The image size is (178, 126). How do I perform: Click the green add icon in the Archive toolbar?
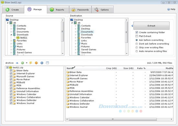click(22, 63)
